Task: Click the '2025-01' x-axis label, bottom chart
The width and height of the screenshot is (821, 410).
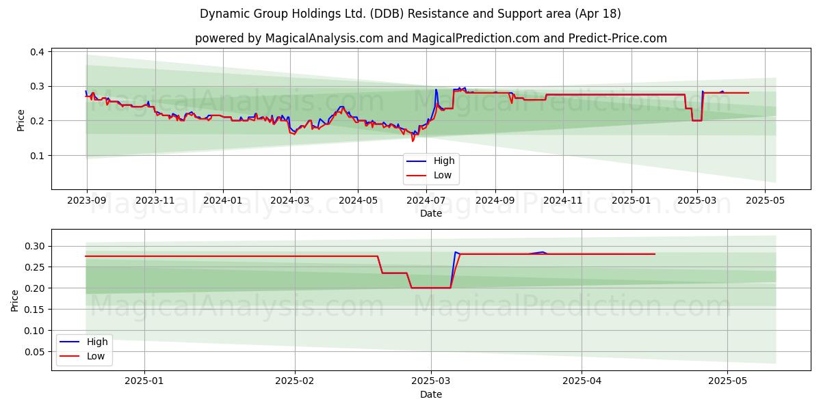Action: point(144,382)
